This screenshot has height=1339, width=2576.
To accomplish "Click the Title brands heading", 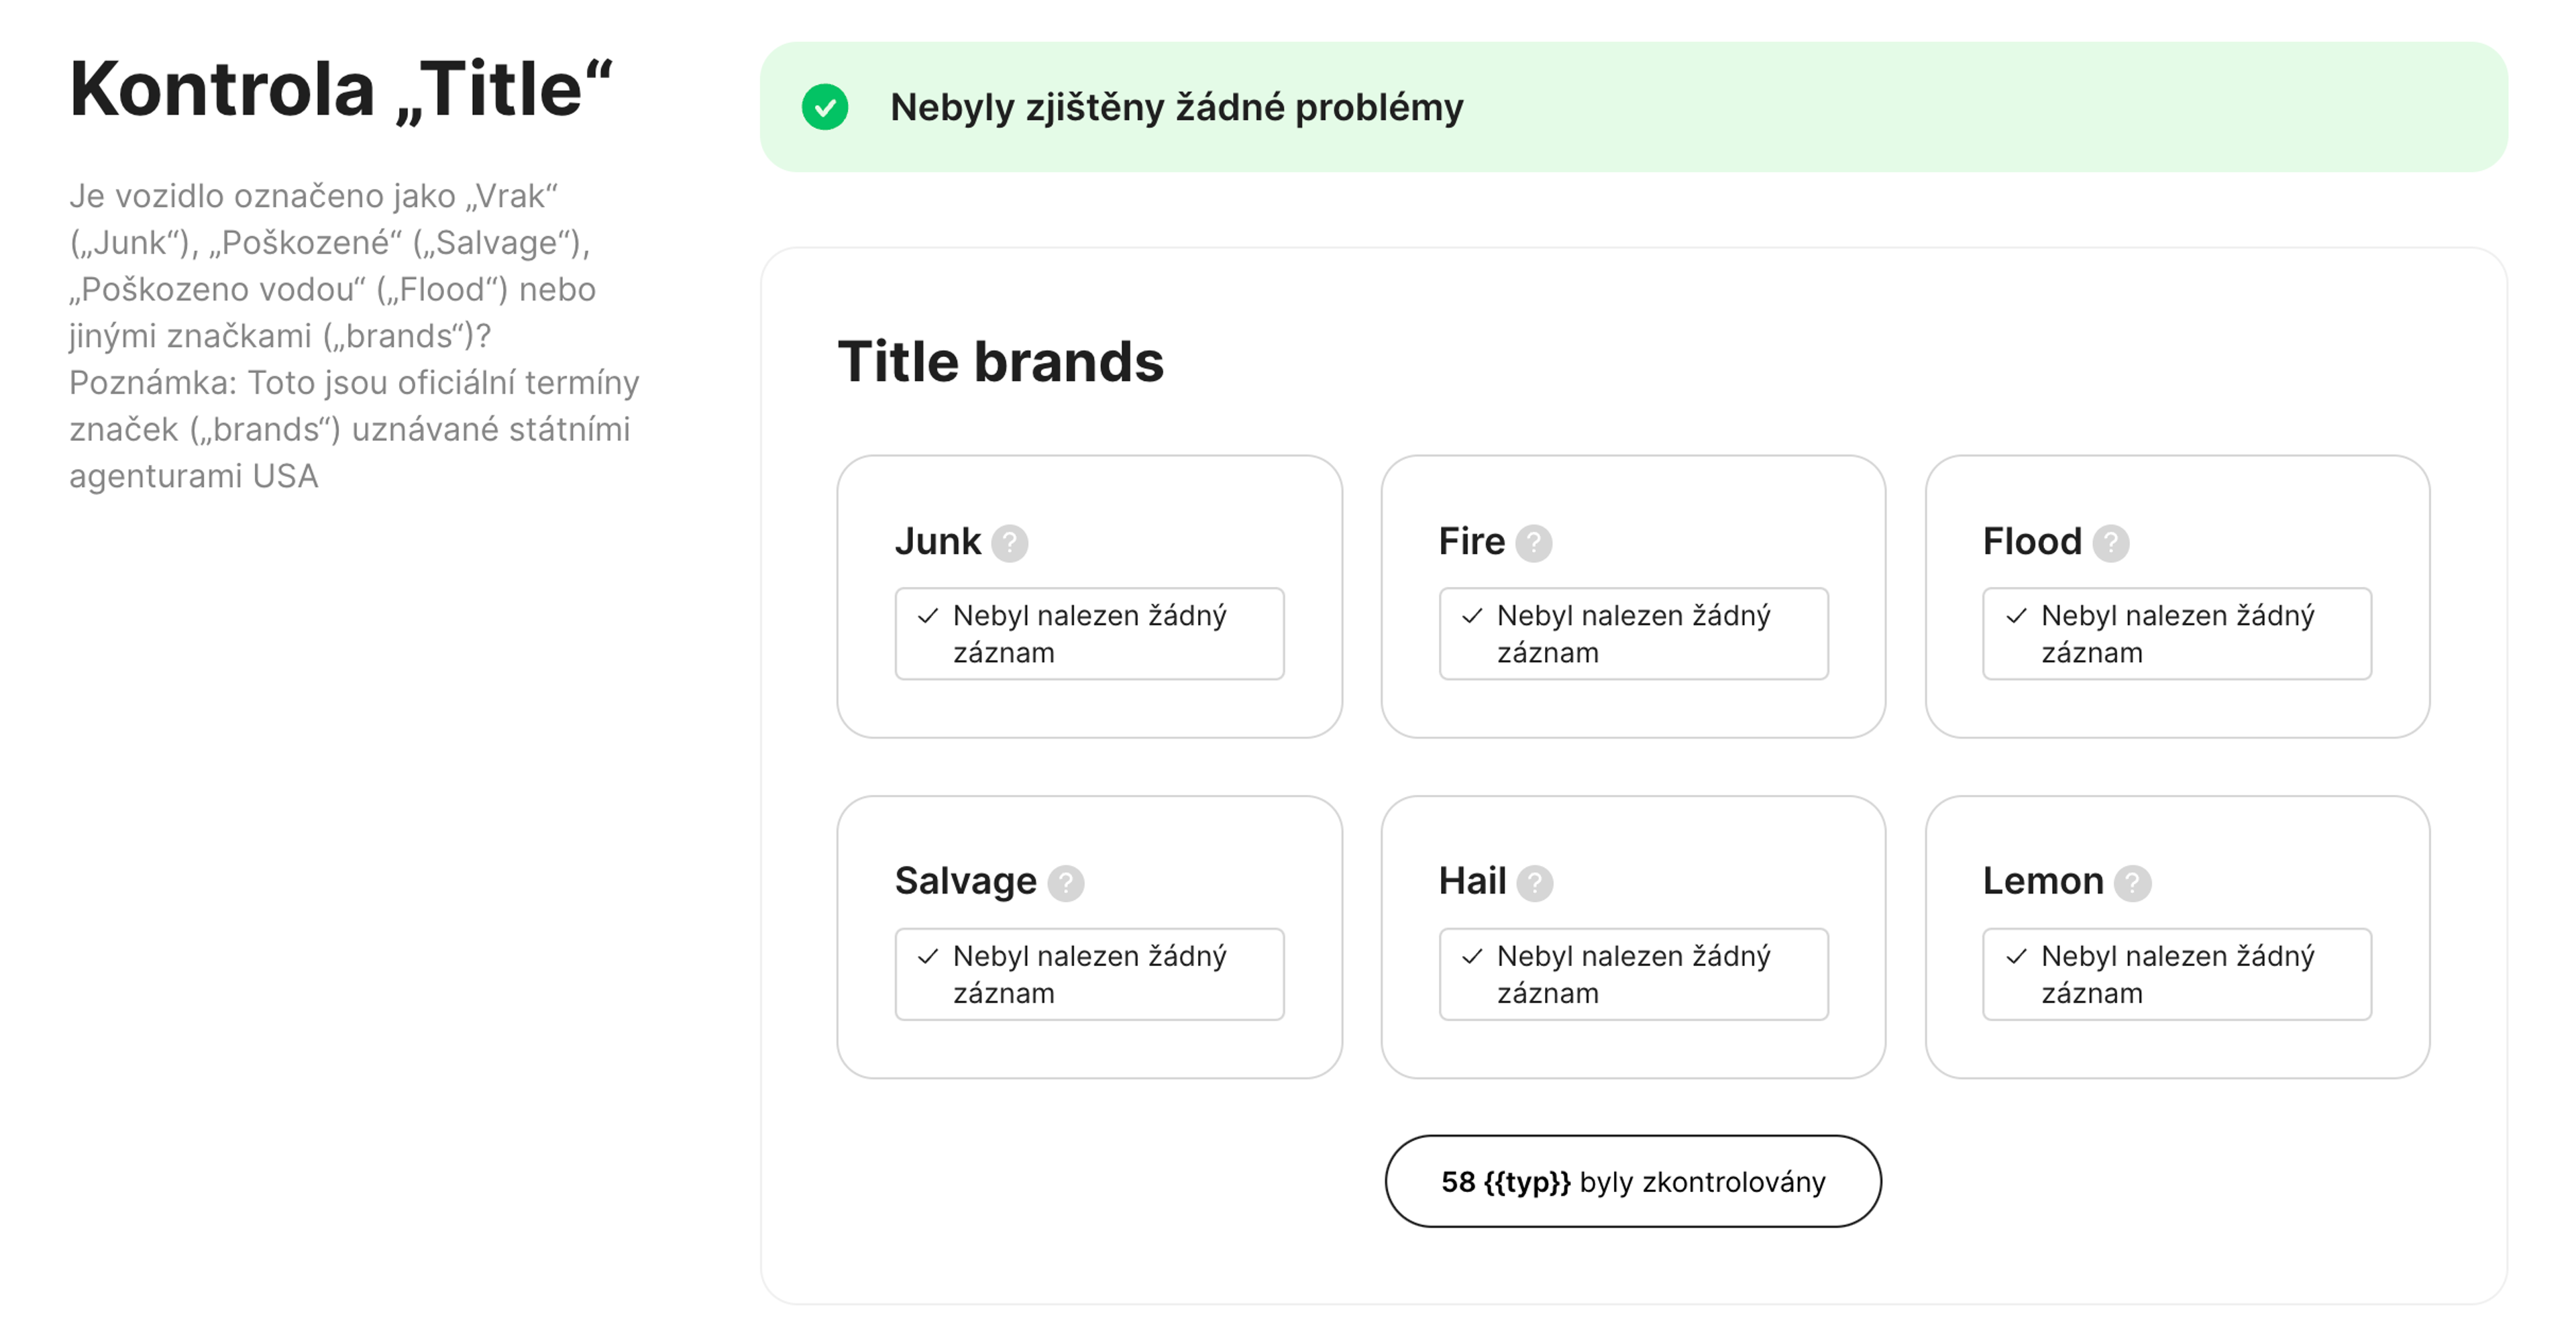I will click(1000, 361).
